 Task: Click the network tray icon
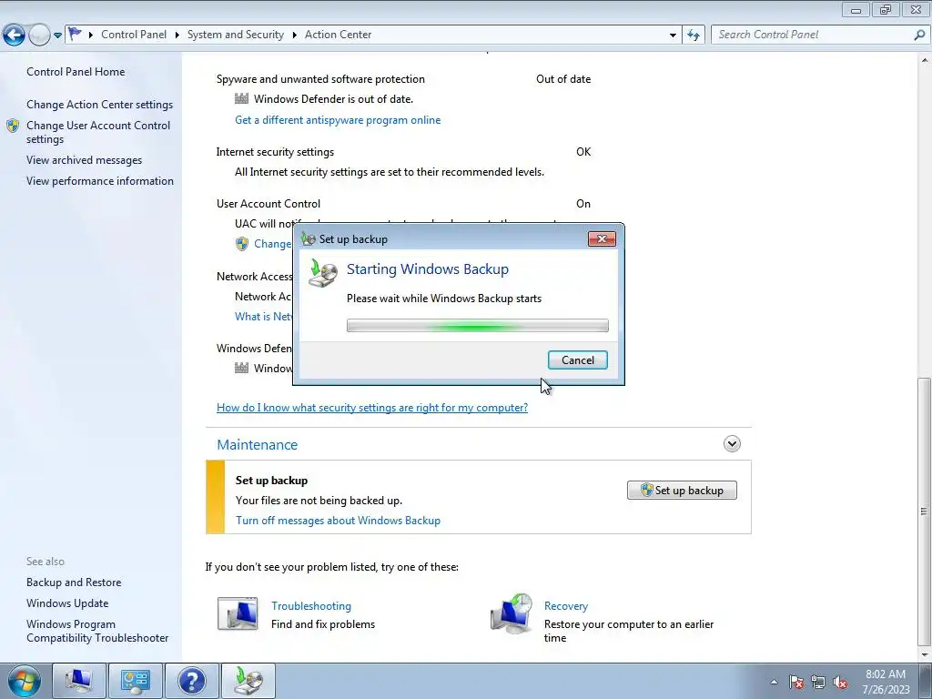click(818, 682)
